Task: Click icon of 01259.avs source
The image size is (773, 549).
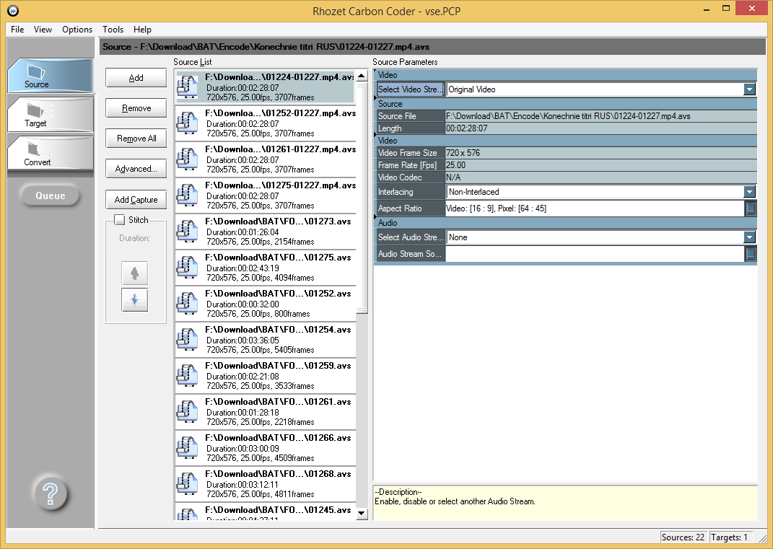Action: (x=188, y=375)
